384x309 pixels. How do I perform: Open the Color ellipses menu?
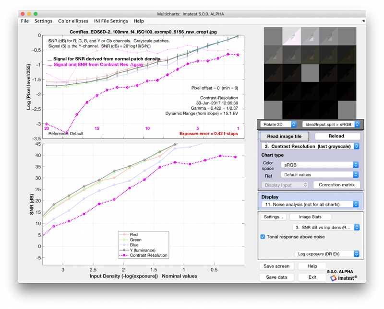pyautogui.click(x=73, y=21)
